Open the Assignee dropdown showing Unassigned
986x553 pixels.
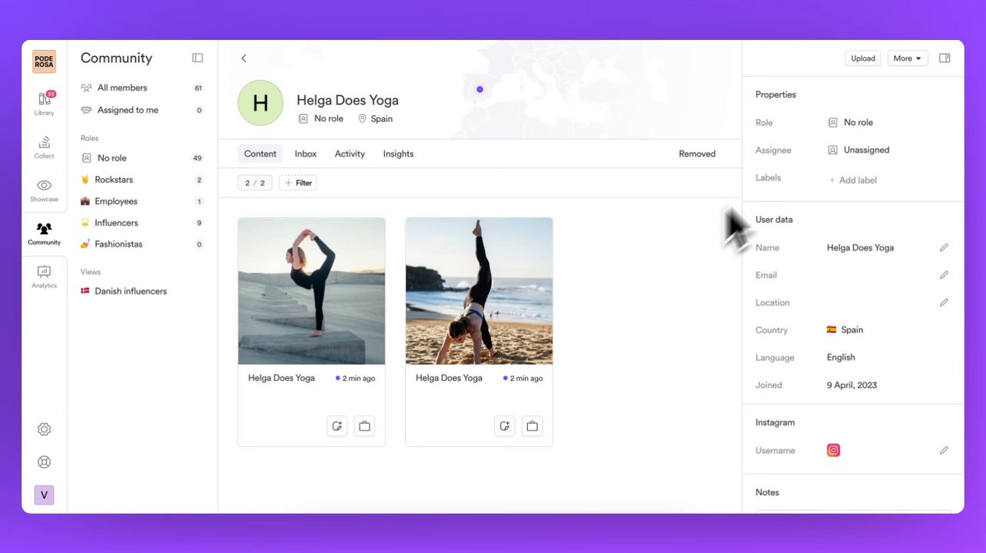point(858,150)
